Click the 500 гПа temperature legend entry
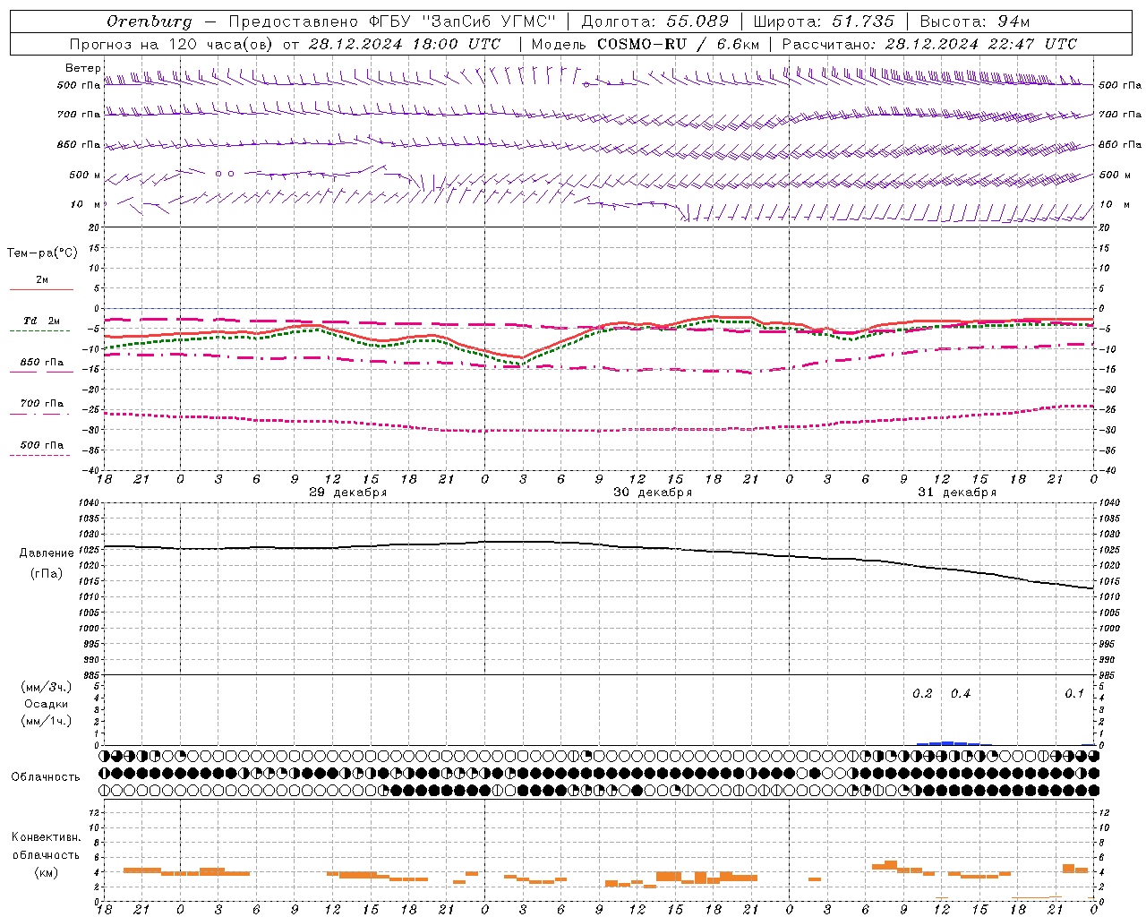This screenshot has width=1146, height=917. click(41, 445)
